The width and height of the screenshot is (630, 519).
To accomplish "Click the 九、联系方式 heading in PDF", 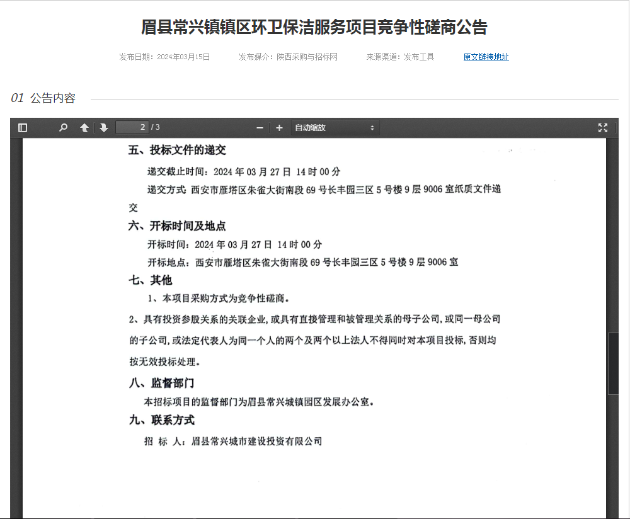I will tap(161, 420).
